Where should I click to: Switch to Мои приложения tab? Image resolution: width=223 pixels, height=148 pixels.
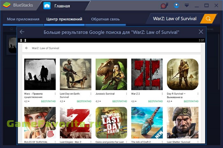pos(23,19)
